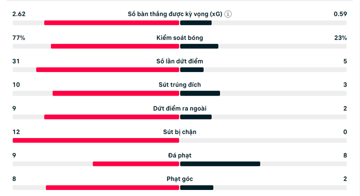The height and width of the screenshot is (196, 360).
Task: Select the 'Sút bị chặn' stat label
Action: click(180, 132)
